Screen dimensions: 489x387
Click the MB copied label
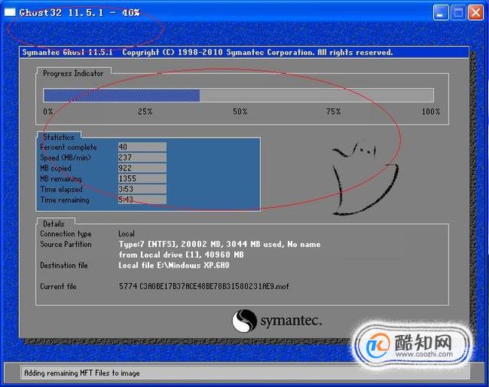(56, 168)
